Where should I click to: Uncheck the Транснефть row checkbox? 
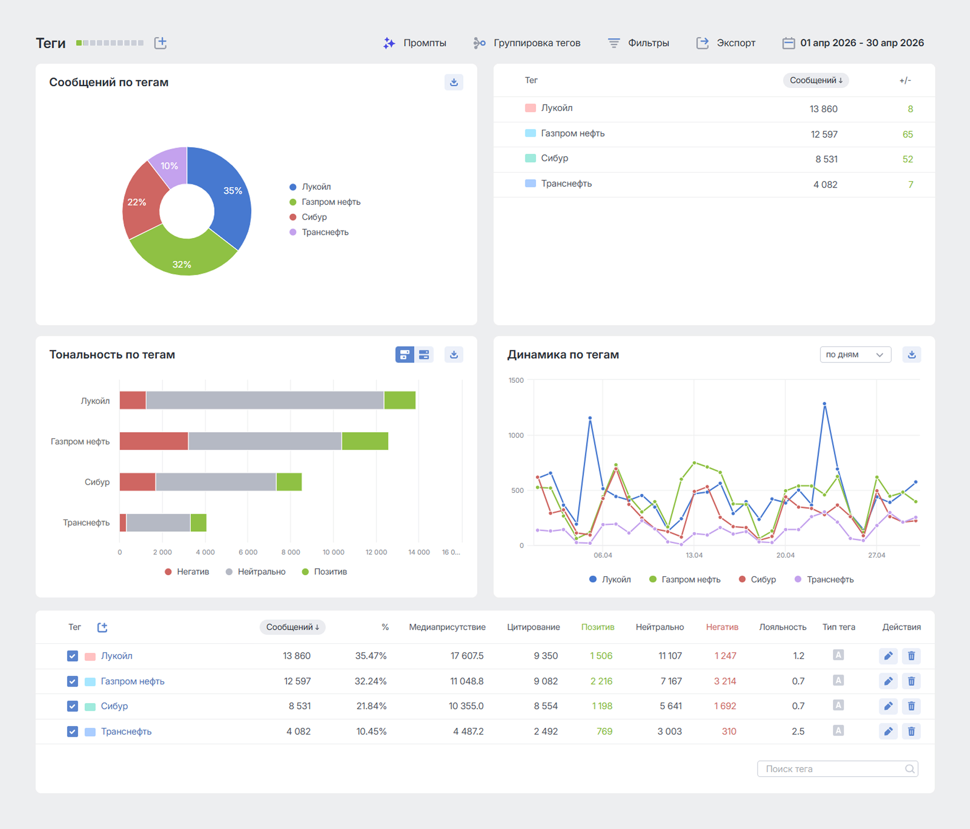[x=73, y=731]
